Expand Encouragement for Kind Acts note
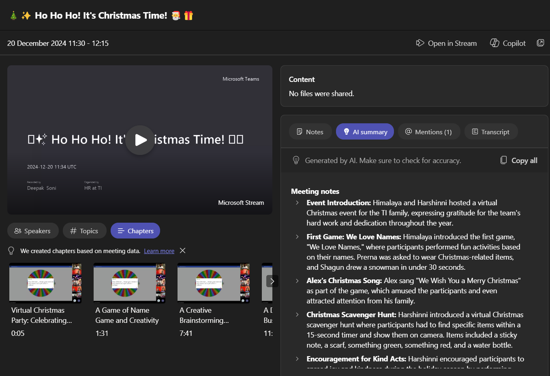The width and height of the screenshot is (550, 376). point(297,359)
